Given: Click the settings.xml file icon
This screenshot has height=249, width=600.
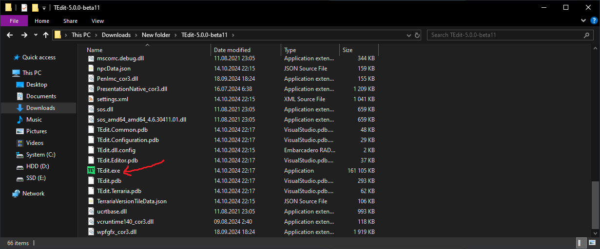Looking at the screenshot, I should [91, 99].
